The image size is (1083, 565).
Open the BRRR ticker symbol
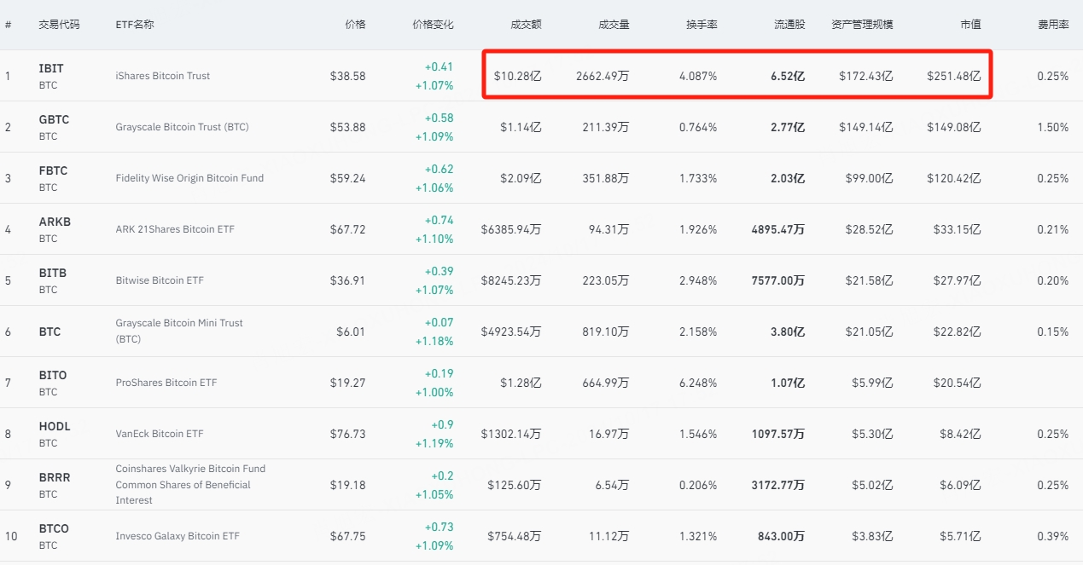pos(55,477)
